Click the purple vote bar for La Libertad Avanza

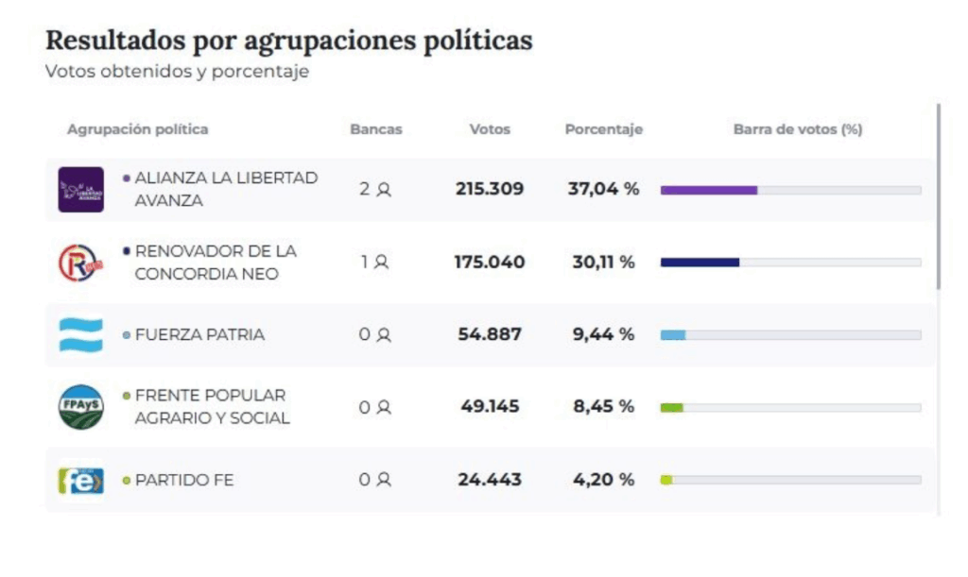point(708,190)
